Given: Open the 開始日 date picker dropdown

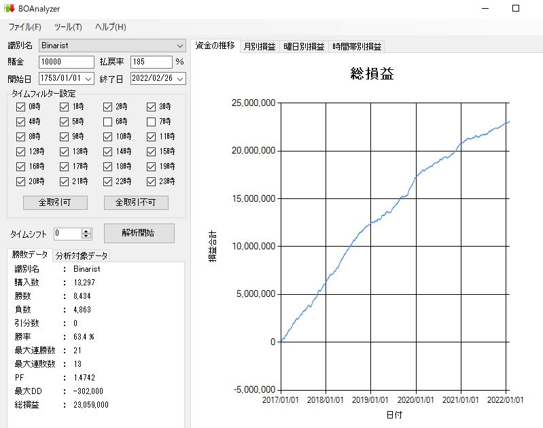Looking at the screenshot, I should point(88,79).
